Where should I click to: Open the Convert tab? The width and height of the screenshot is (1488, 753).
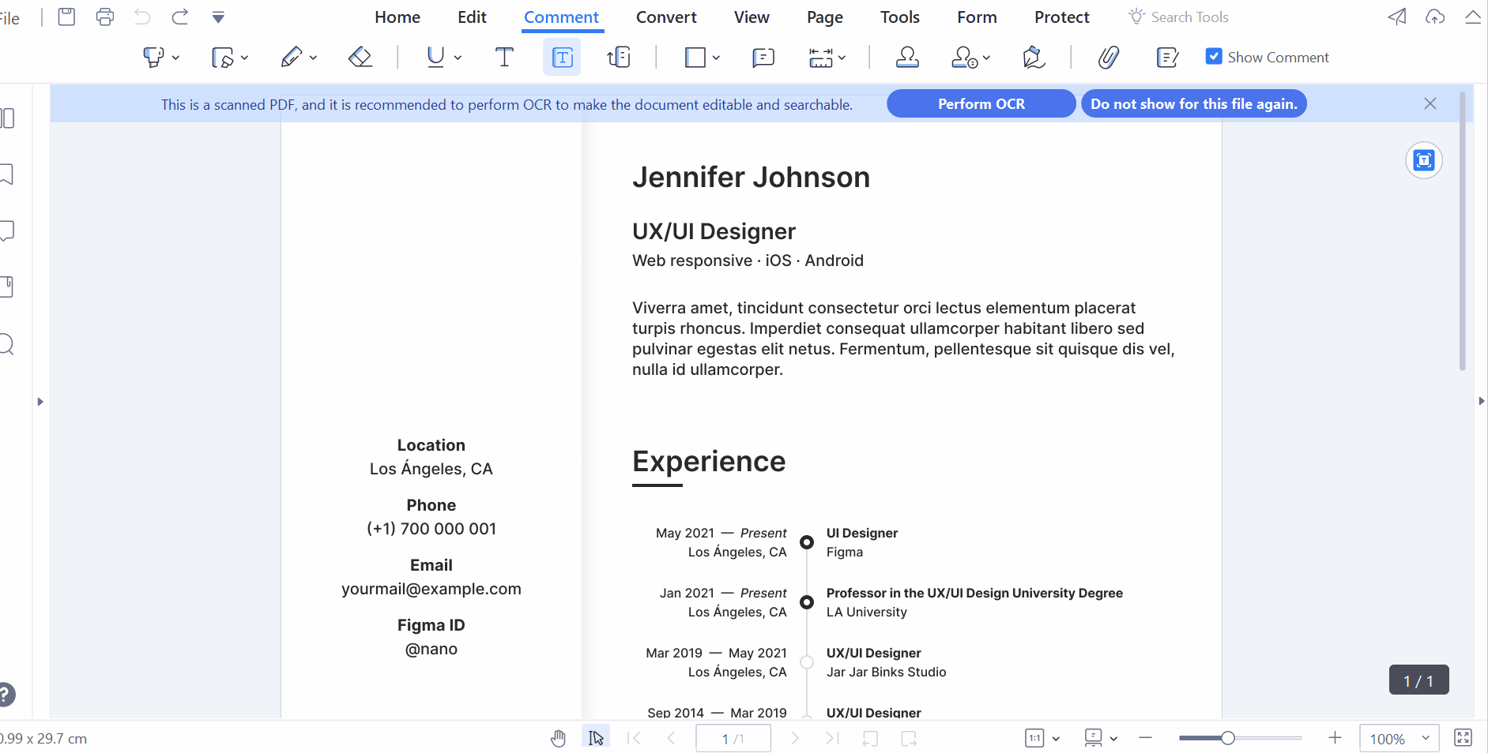click(x=665, y=17)
